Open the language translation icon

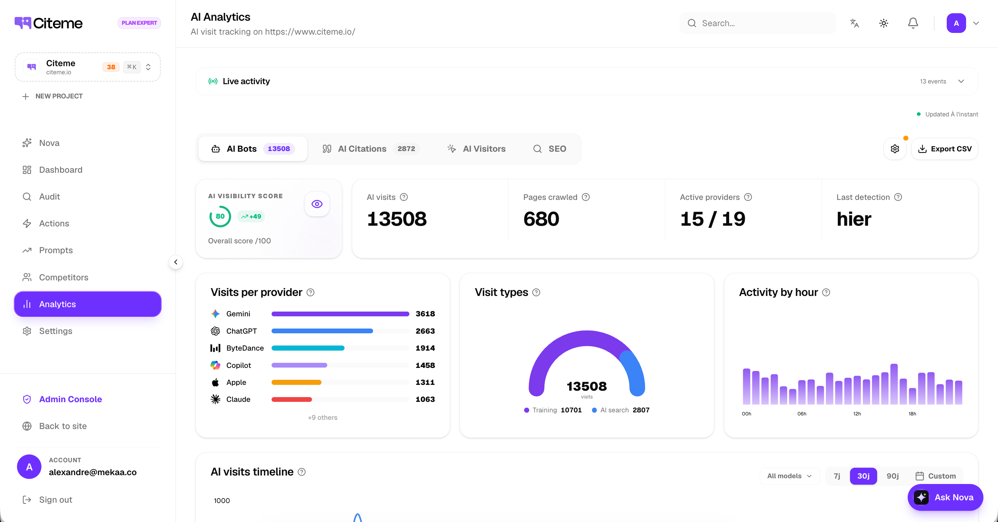854,23
